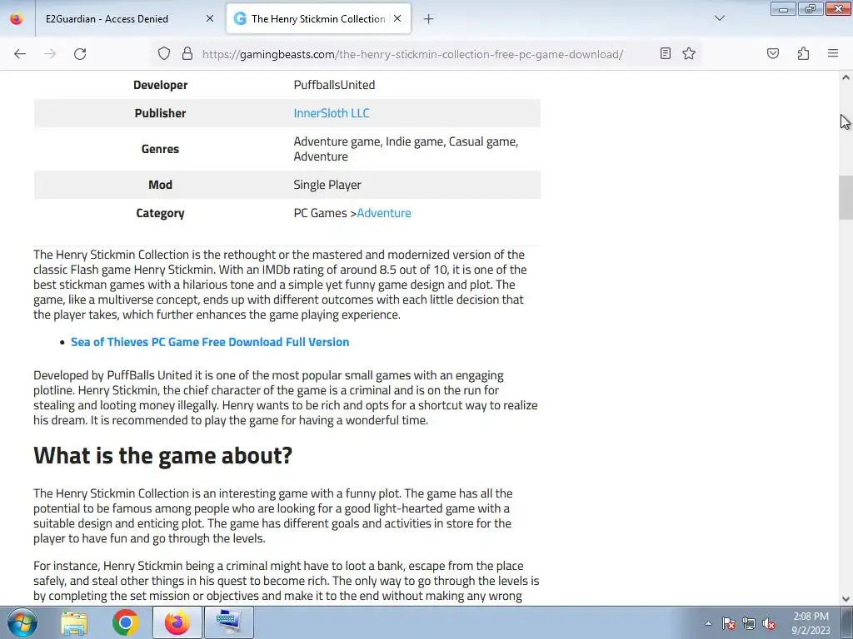Viewport: 853px width, 639px height.
Task: Click the Mod row label
Action: pos(160,185)
